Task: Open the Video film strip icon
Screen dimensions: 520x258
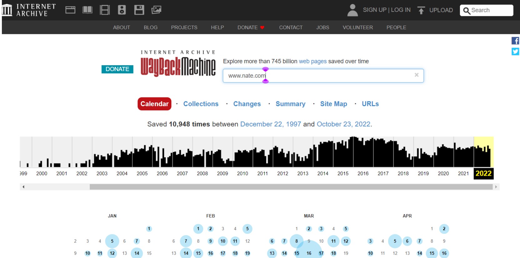Action: (105, 10)
